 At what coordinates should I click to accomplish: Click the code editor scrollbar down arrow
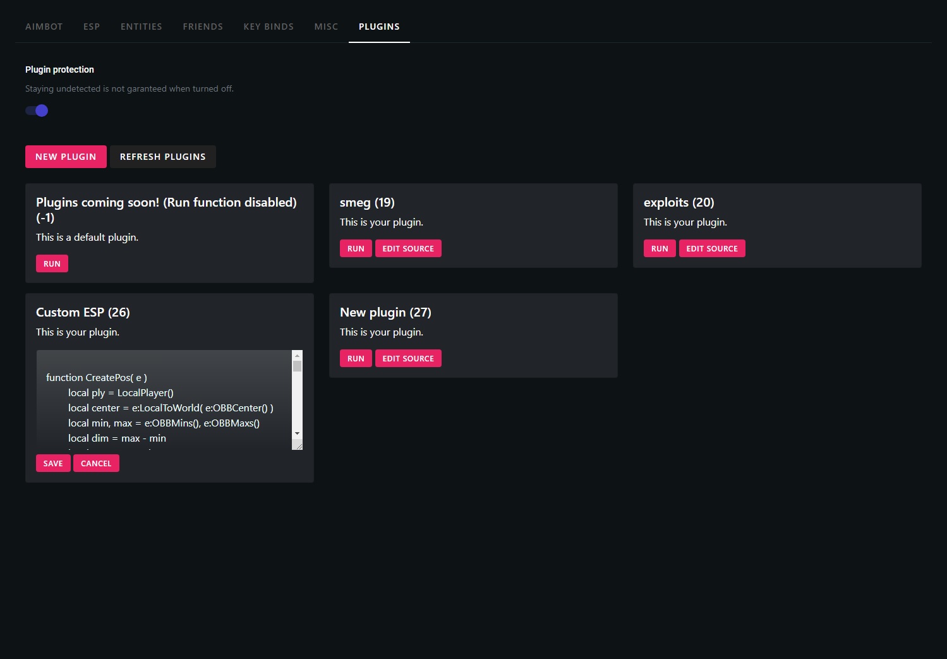pos(297,433)
